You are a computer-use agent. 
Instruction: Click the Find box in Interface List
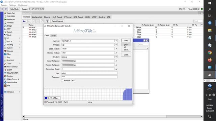198,21
